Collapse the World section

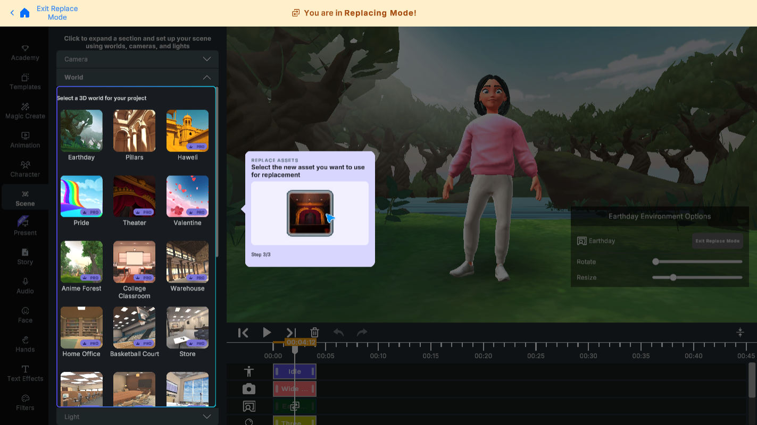[x=137, y=77]
